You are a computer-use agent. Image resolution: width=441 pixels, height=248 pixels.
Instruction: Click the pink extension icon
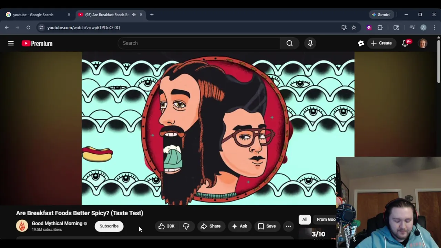click(369, 28)
